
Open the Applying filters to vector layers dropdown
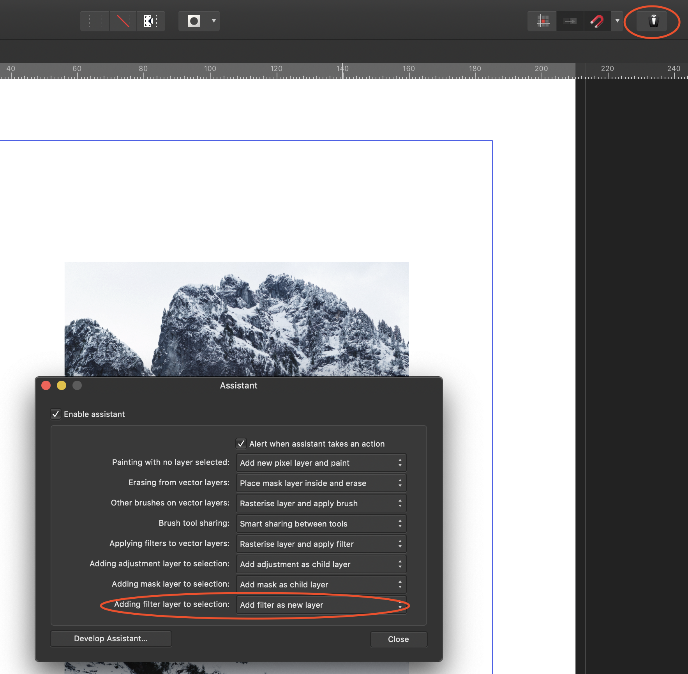point(321,544)
